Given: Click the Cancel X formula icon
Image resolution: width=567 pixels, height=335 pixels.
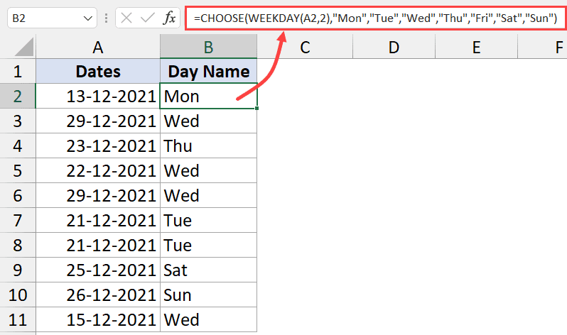Looking at the screenshot, I should tap(126, 17).
